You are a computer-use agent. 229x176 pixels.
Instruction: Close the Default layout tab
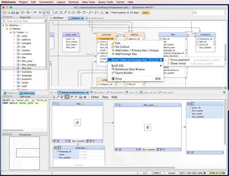coord(82,18)
